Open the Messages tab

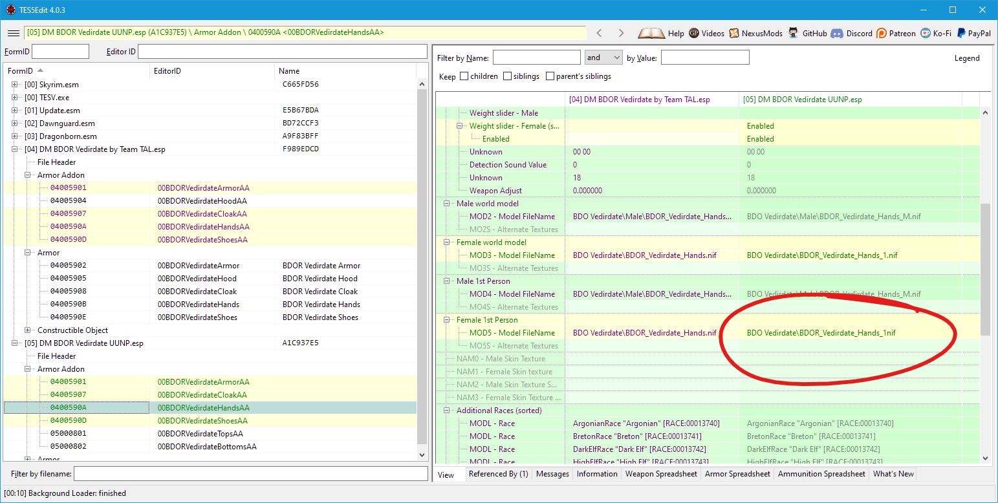click(552, 474)
